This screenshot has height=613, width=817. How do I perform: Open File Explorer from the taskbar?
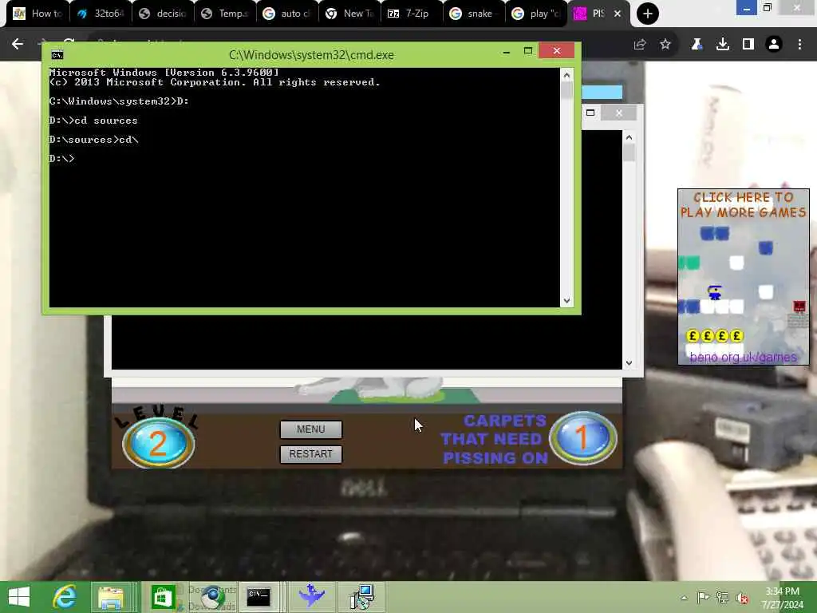[111, 597]
